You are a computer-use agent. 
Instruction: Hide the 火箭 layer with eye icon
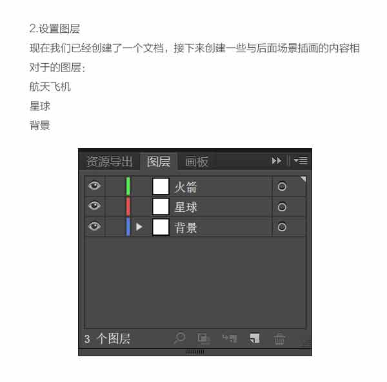click(94, 186)
